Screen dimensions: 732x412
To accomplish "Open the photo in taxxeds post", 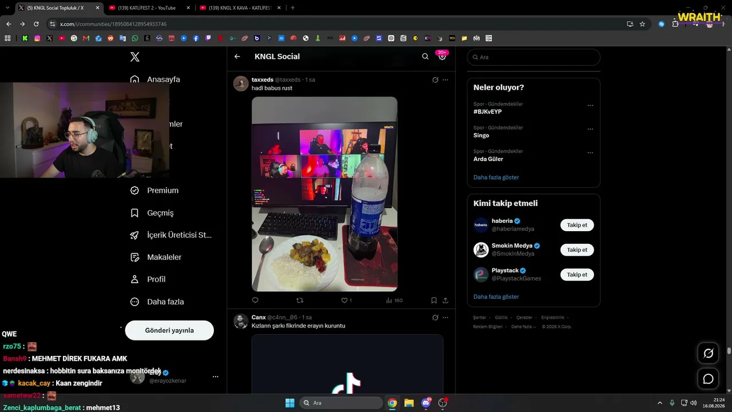I will pyautogui.click(x=324, y=194).
